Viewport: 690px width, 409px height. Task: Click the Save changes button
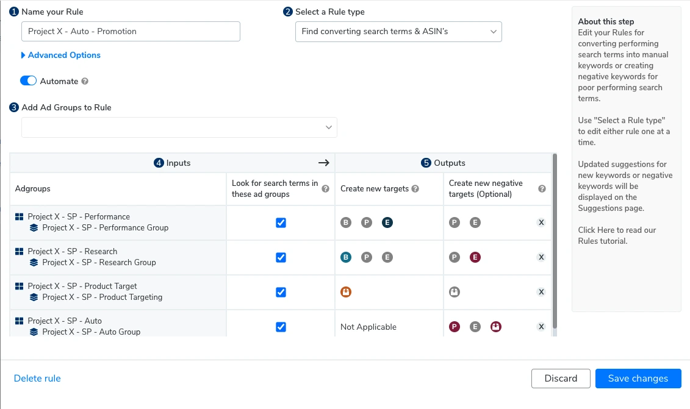tap(638, 379)
